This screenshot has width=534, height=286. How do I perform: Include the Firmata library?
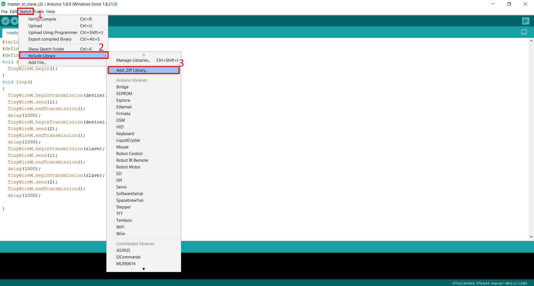coord(144,114)
